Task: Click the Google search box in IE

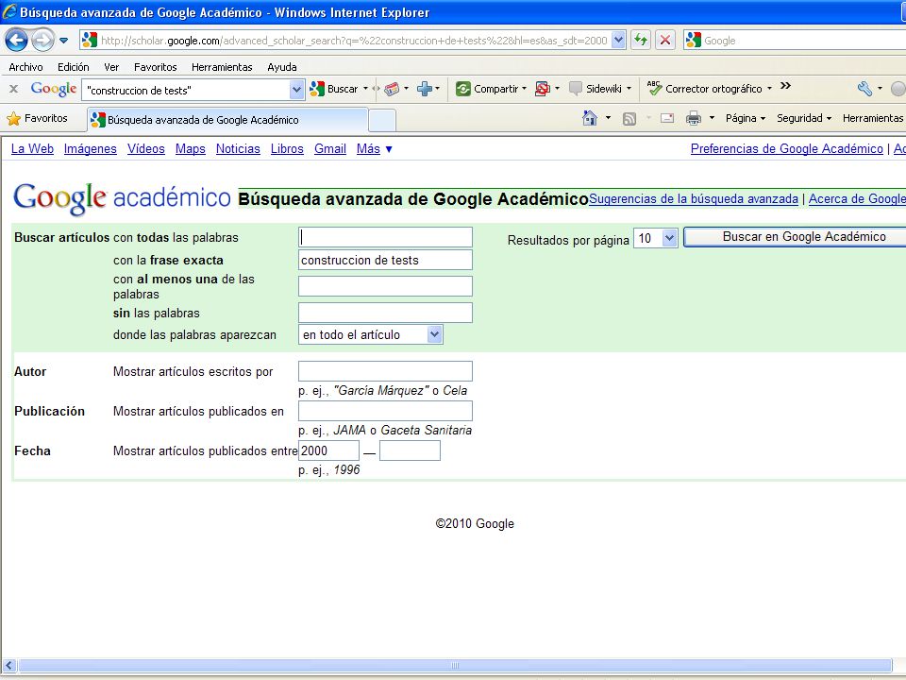Action: (x=795, y=41)
